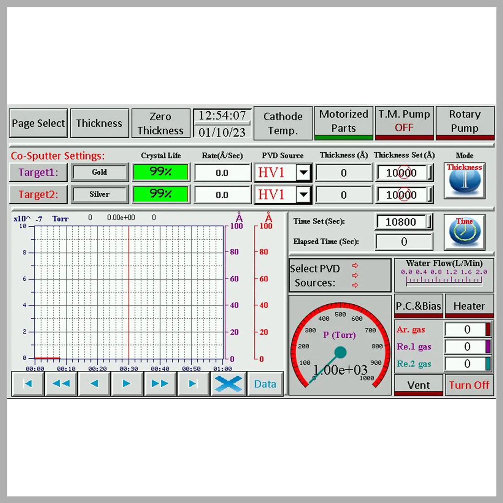Click Co-Sputter Settings label
Viewport: 503px width, 503px height.
58,156
